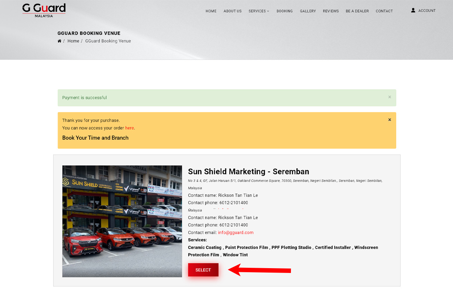453x291 pixels.
Task: Go to the Contact page
Action: coord(384,11)
